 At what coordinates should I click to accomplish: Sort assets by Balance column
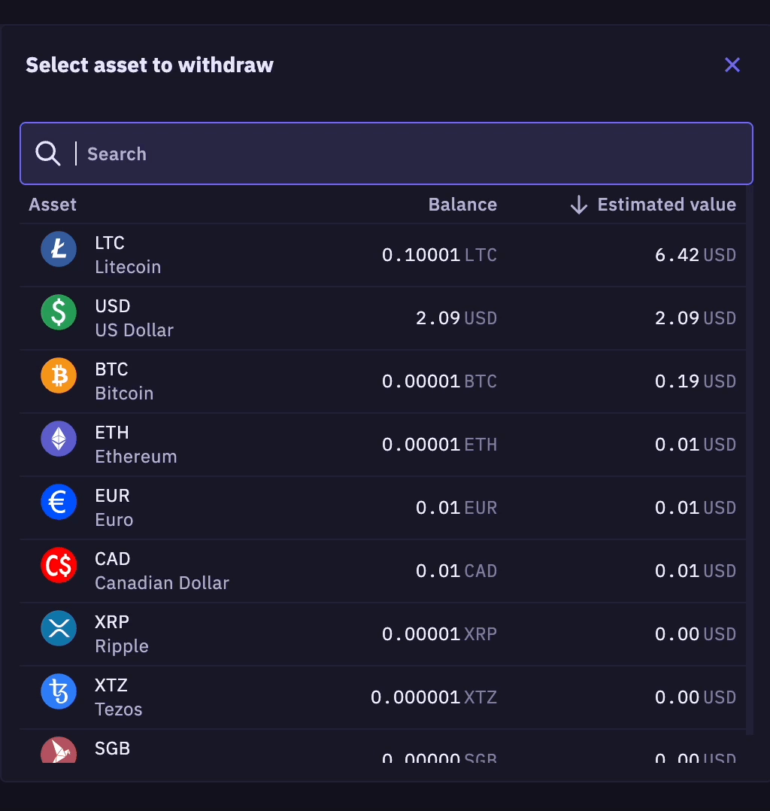462,205
